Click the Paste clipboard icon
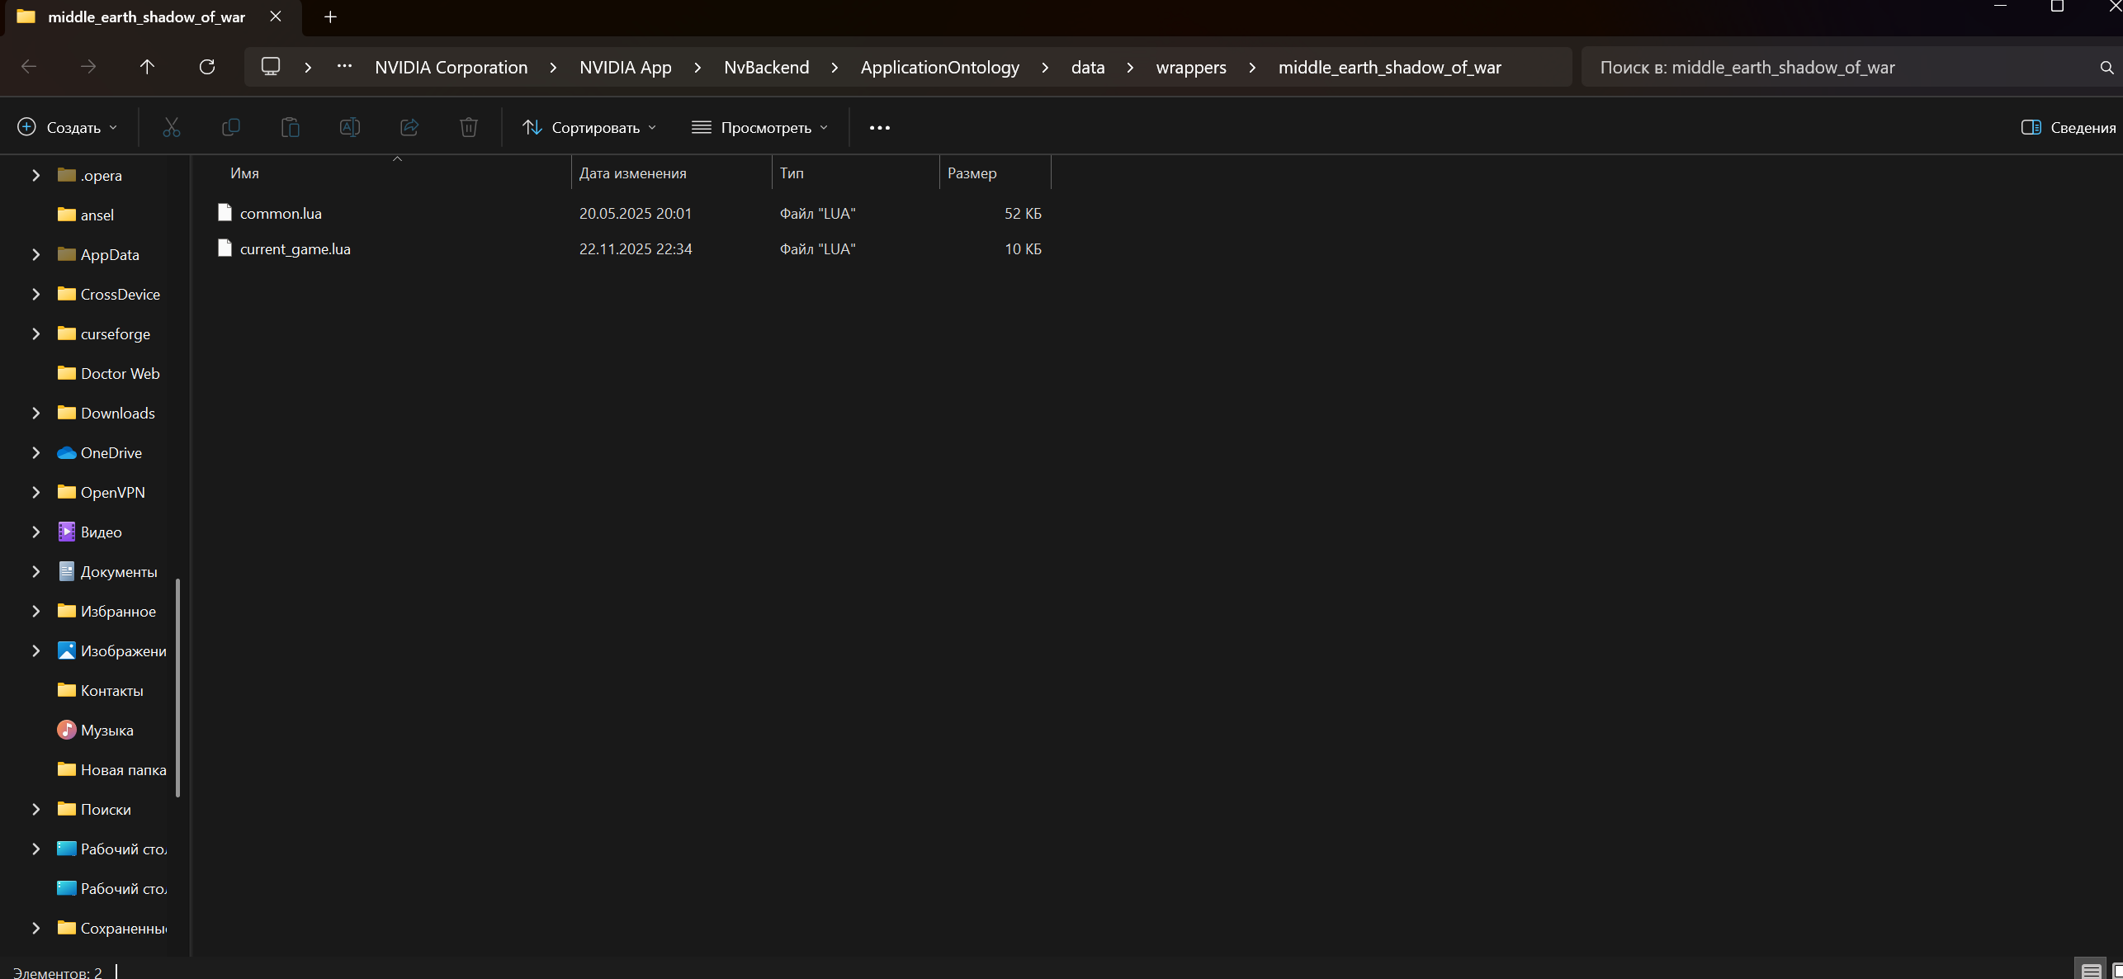This screenshot has height=979, width=2123. [x=290, y=127]
